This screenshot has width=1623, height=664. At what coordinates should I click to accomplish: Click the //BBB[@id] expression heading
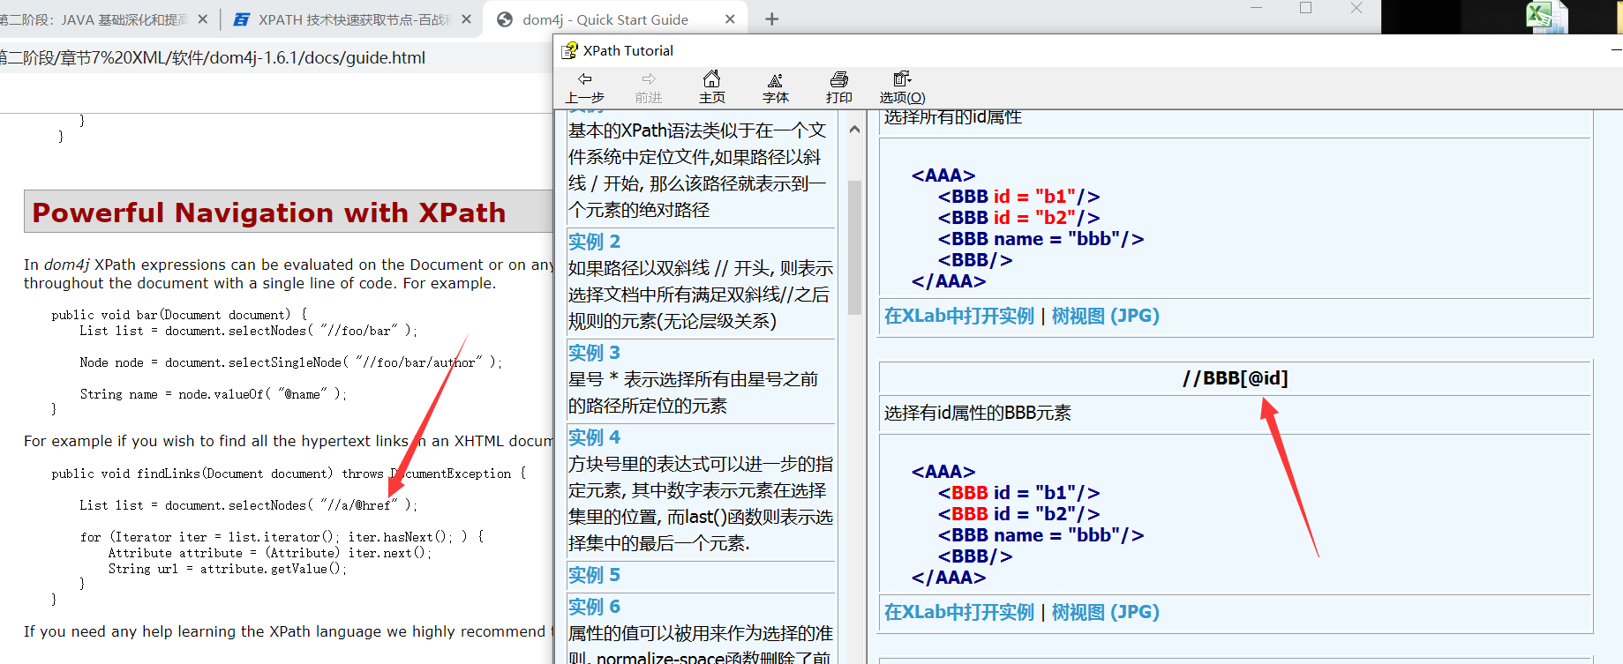coord(1236,378)
